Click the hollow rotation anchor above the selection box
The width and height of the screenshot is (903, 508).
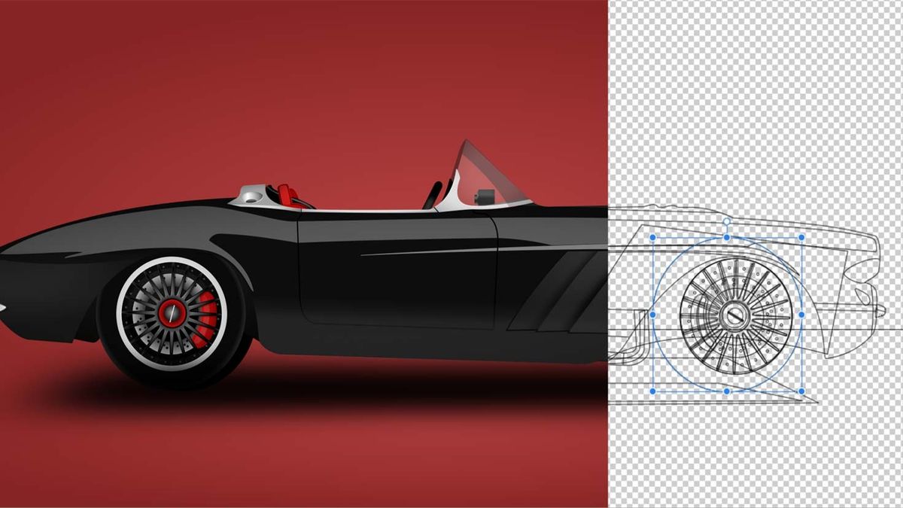727,220
